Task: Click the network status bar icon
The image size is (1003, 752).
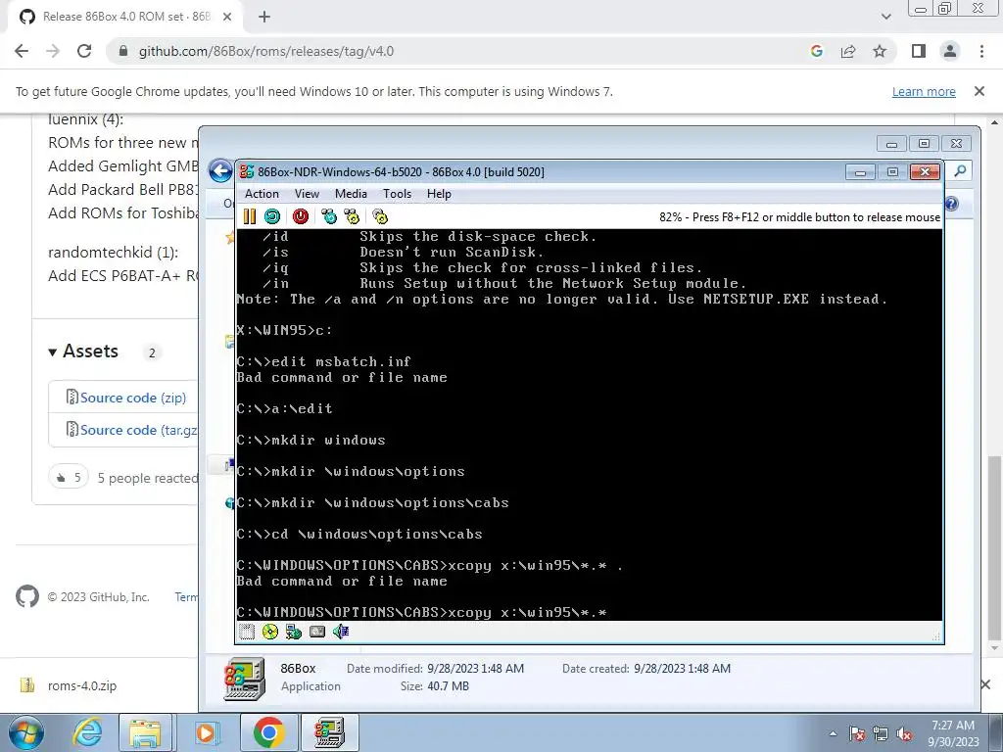Action: coord(294,632)
